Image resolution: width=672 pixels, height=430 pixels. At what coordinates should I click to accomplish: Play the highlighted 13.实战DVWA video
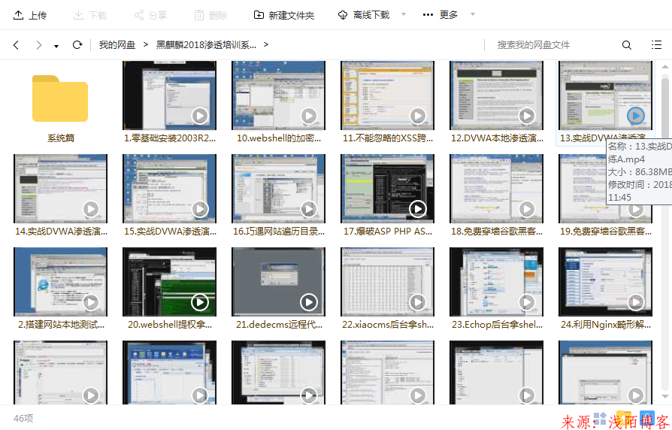click(x=636, y=116)
